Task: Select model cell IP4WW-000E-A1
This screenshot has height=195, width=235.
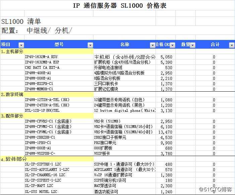Action: pos(59,148)
